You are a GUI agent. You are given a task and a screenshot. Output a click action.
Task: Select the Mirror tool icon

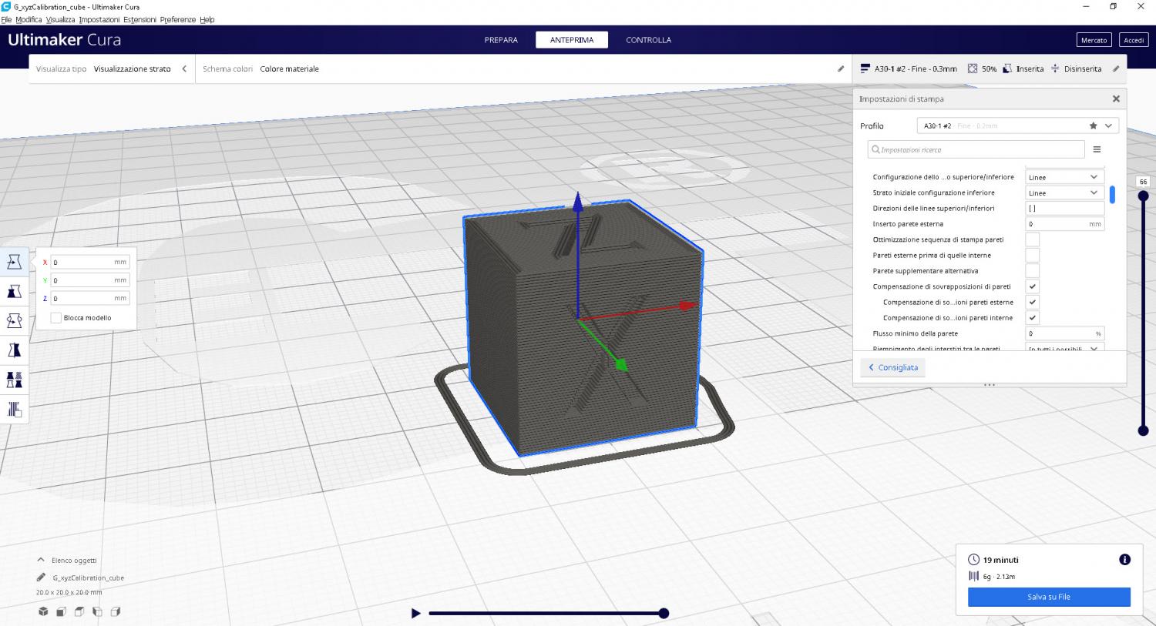[14, 350]
